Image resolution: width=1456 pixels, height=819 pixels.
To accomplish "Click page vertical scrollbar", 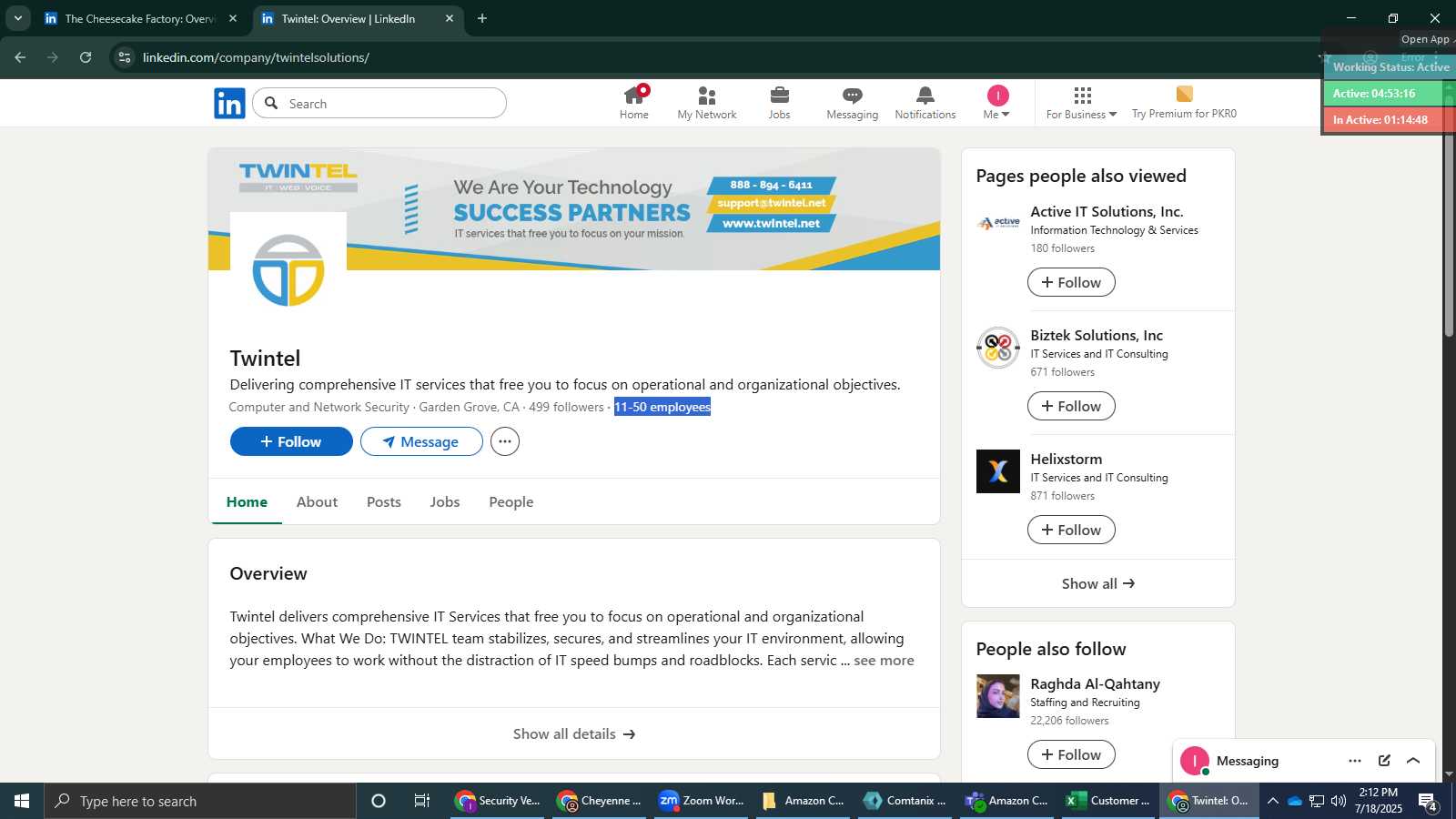I will pos(1450,218).
